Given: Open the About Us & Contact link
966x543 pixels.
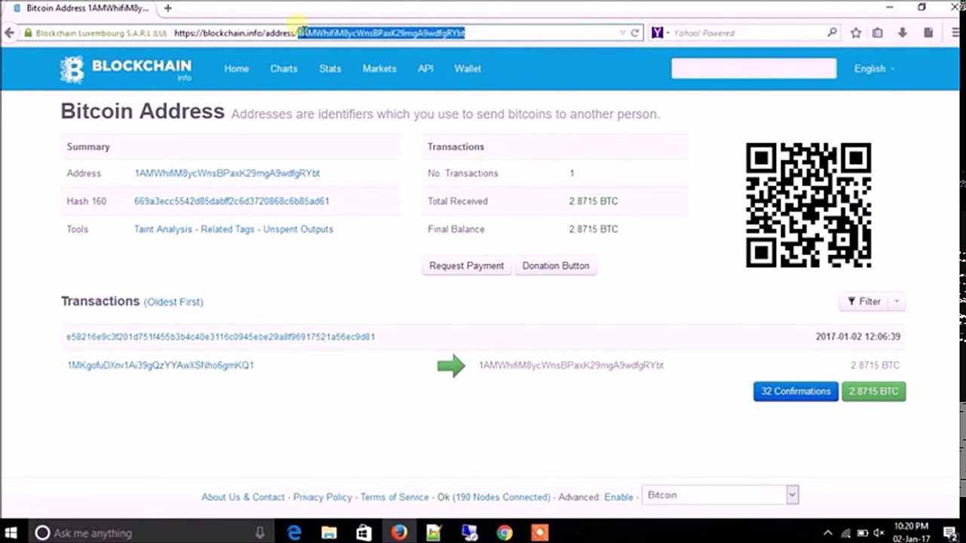Looking at the screenshot, I should (243, 497).
